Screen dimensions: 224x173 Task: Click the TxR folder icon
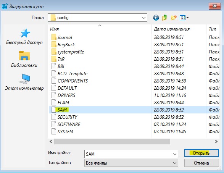[x=54, y=59]
